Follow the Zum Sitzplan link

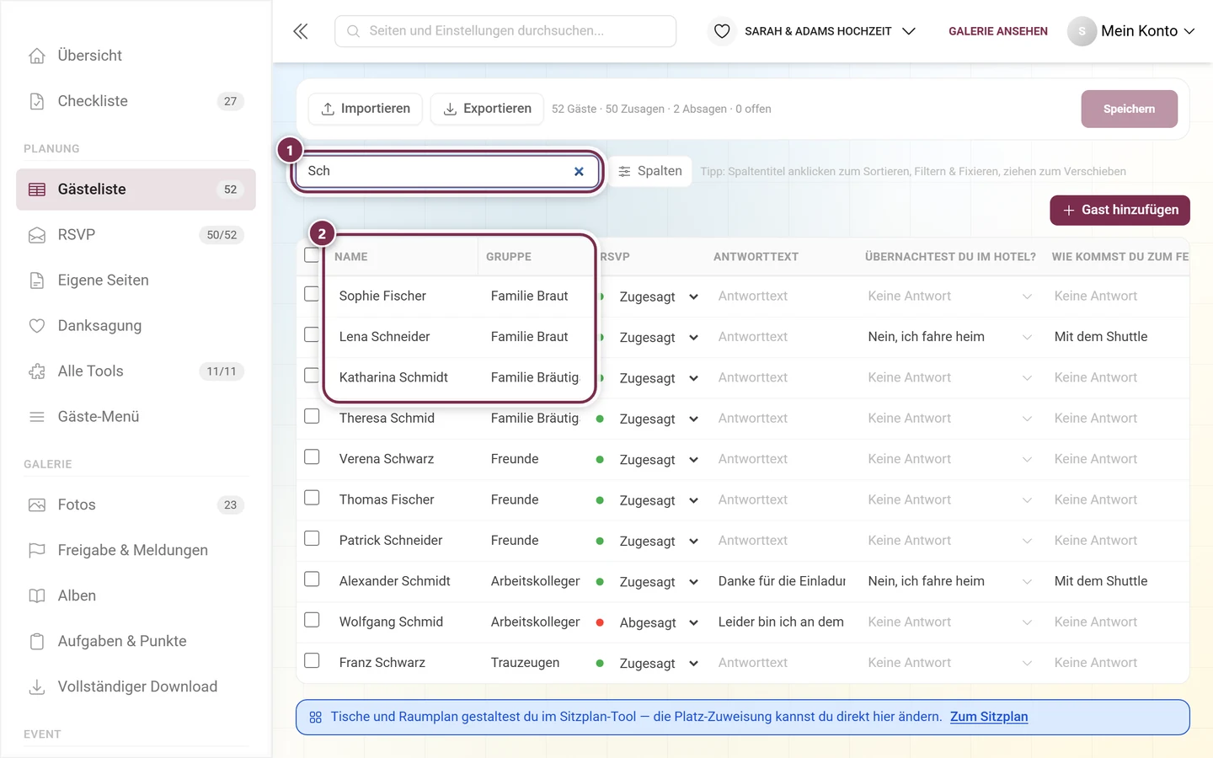click(989, 717)
